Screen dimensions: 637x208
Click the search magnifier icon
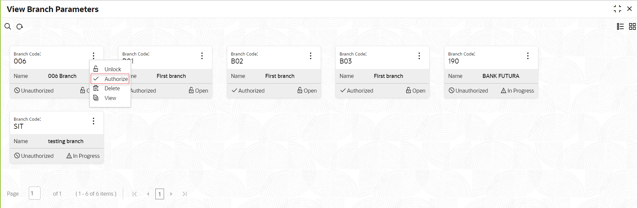click(8, 26)
